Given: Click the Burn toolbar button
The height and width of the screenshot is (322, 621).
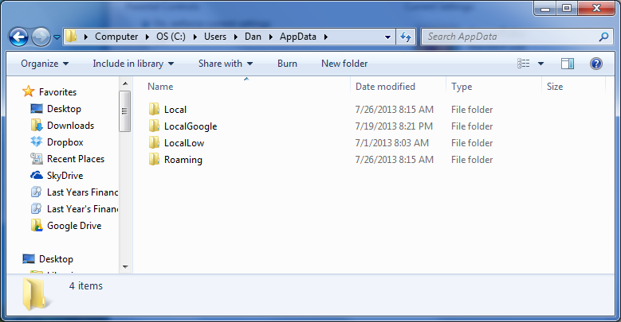Looking at the screenshot, I should coord(287,64).
